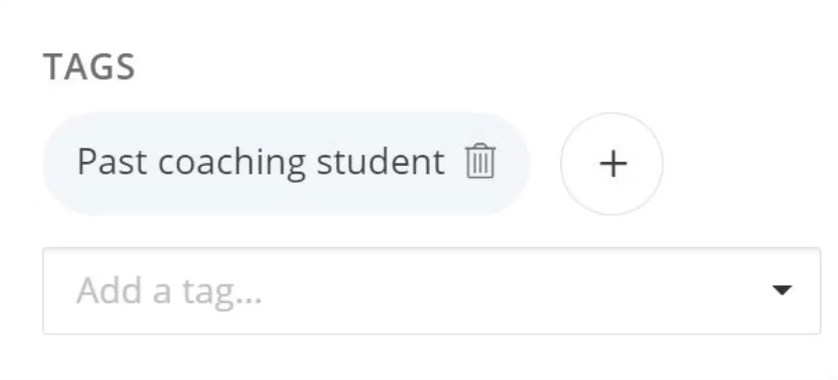This screenshot has height=380, width=838.
Task: Click the Past coaching student label text
Action: click(x=261, y=162)
